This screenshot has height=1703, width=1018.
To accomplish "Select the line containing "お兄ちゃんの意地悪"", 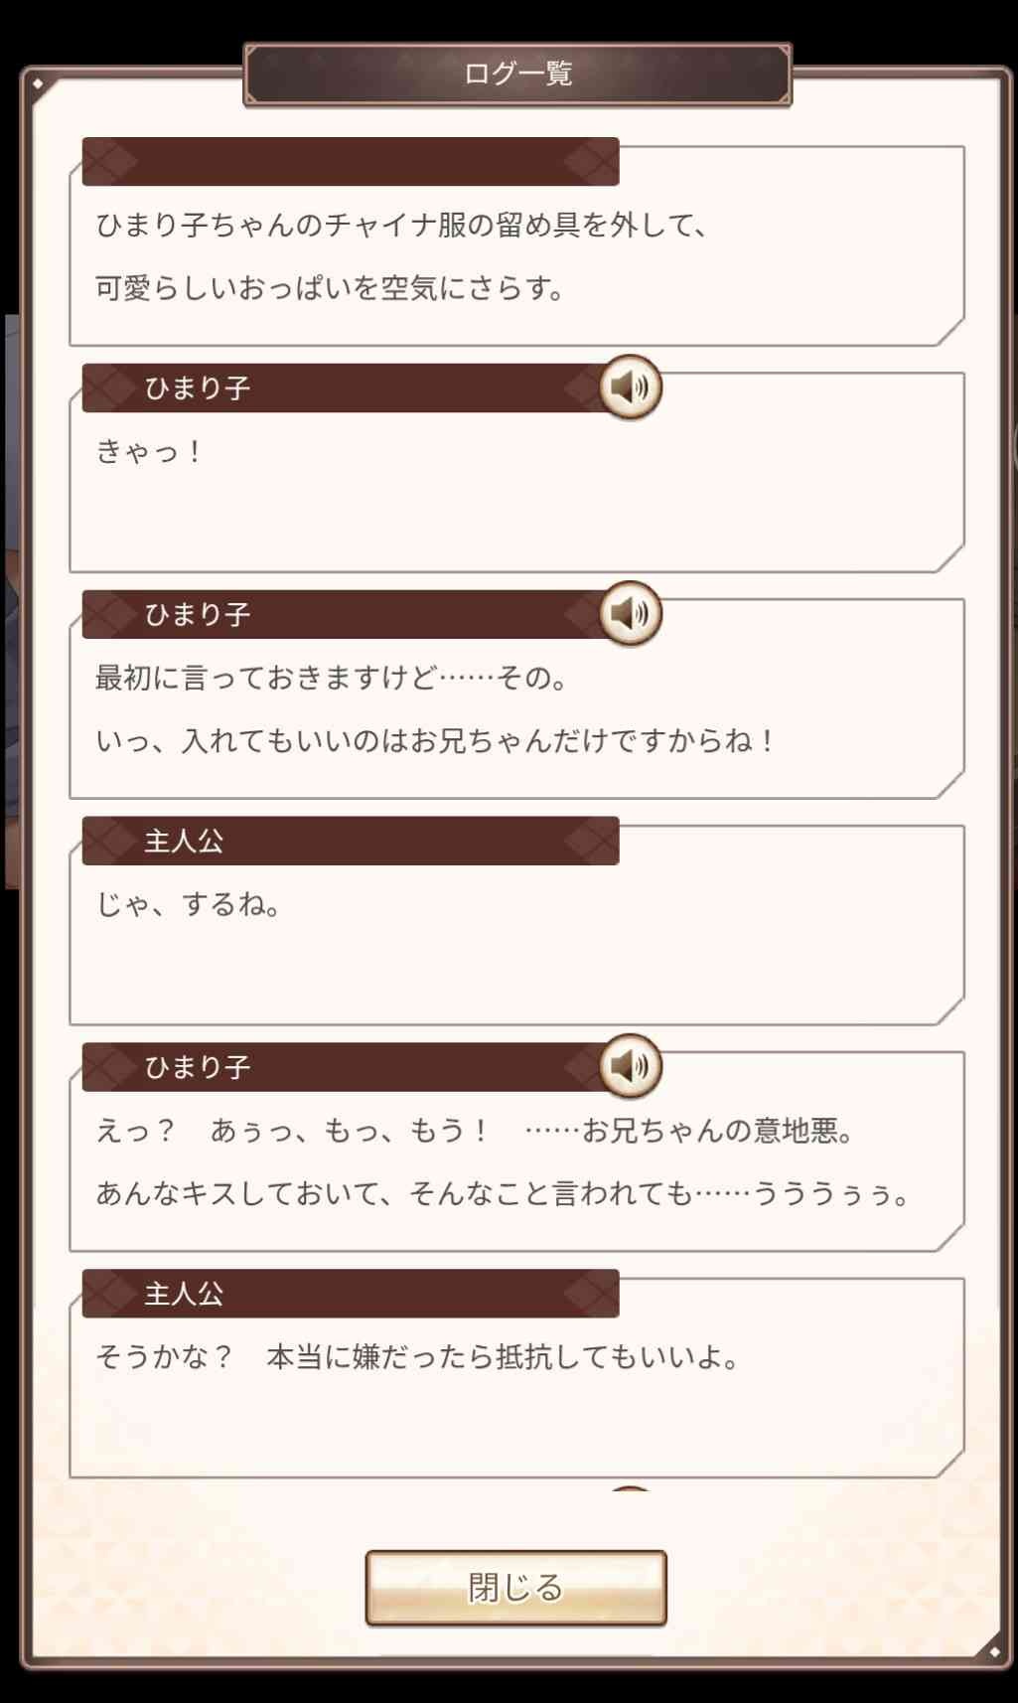I will tap(475, 1131).
